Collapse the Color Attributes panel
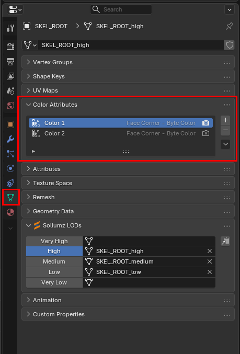 (128, 105)
